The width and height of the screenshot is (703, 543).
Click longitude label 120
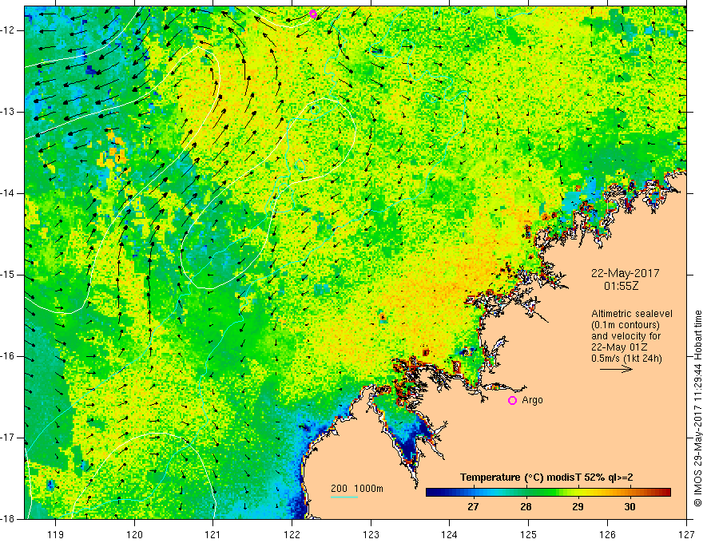pos(134,534)
